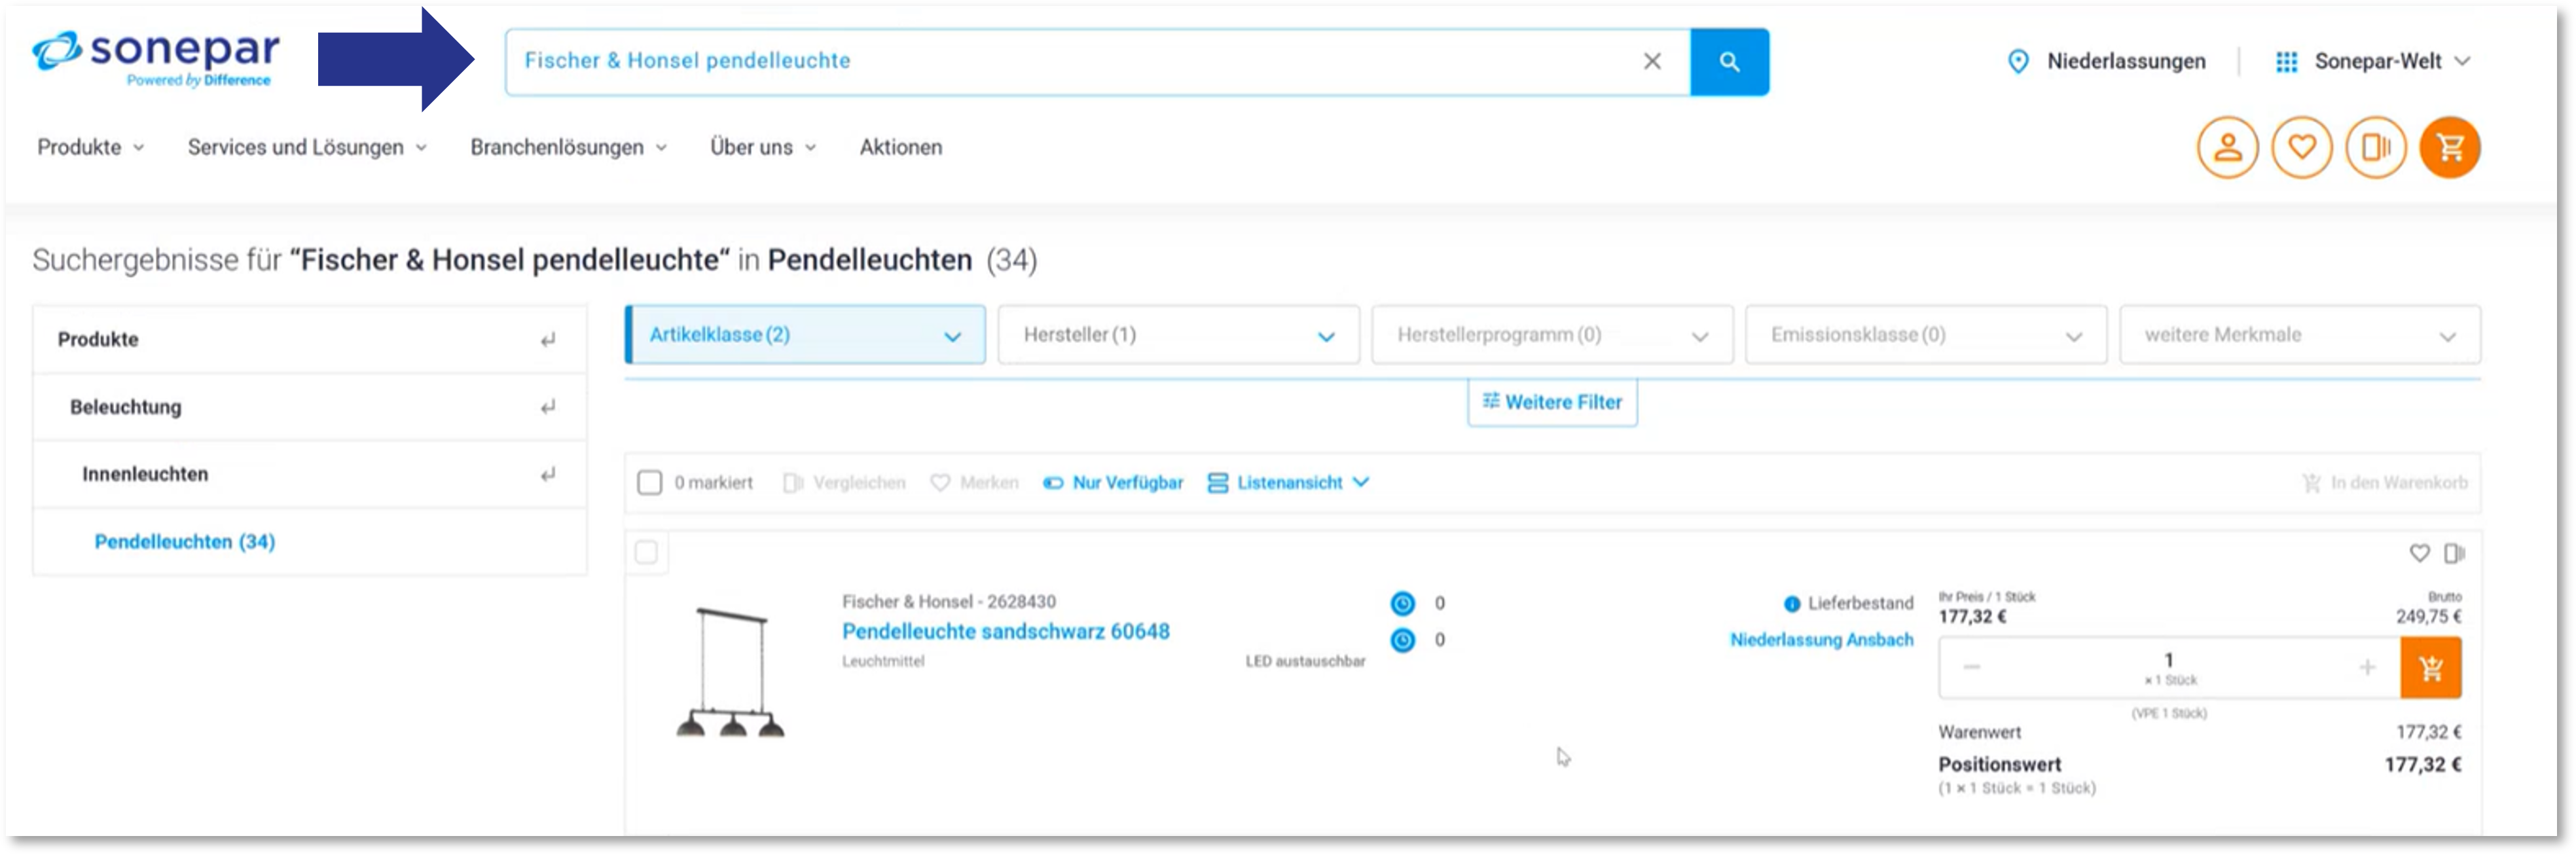Open Niederlassung Ansbach link
The image size is (2576, 855).
tap(1822, 640)
